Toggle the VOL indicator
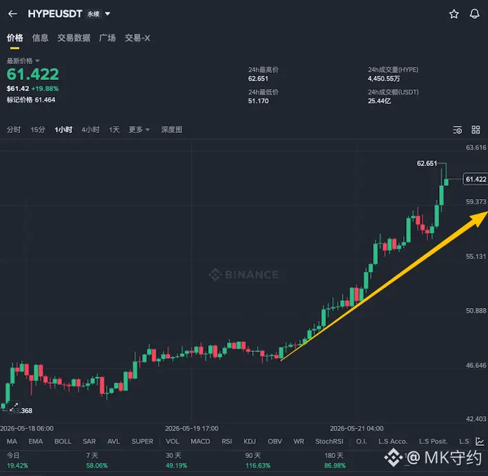488x476 pixels. (172, 441)
